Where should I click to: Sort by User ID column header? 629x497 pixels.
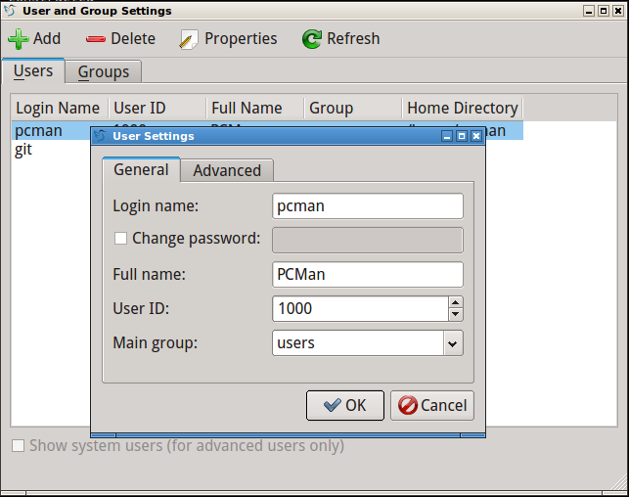pos(157,108)
